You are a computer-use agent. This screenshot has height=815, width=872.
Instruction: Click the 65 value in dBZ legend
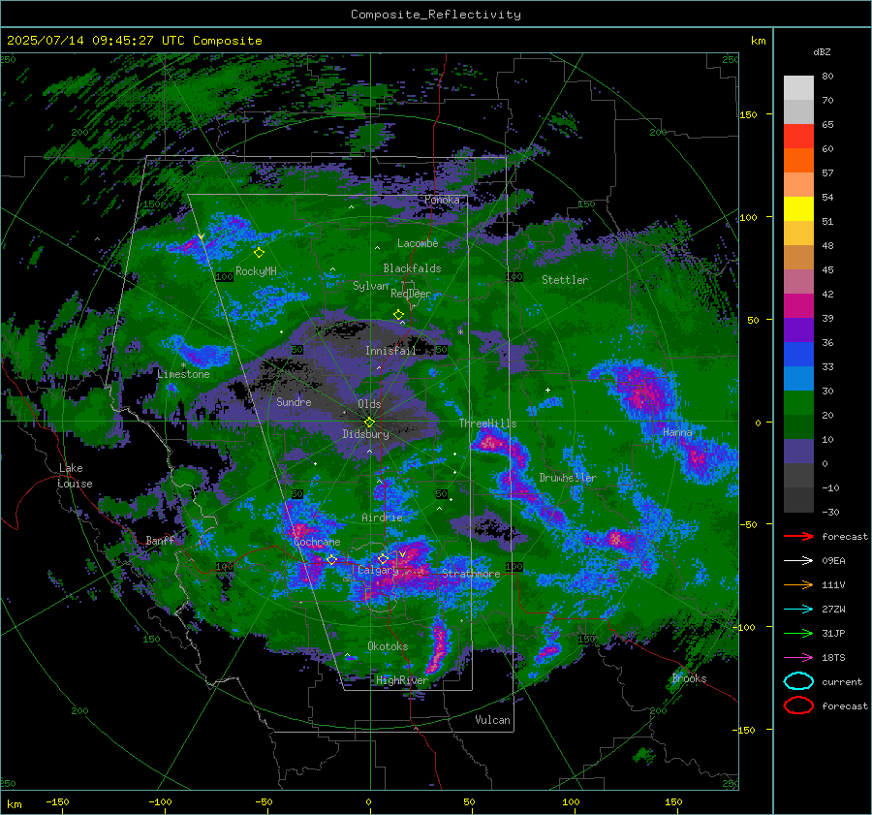(827, 125)
